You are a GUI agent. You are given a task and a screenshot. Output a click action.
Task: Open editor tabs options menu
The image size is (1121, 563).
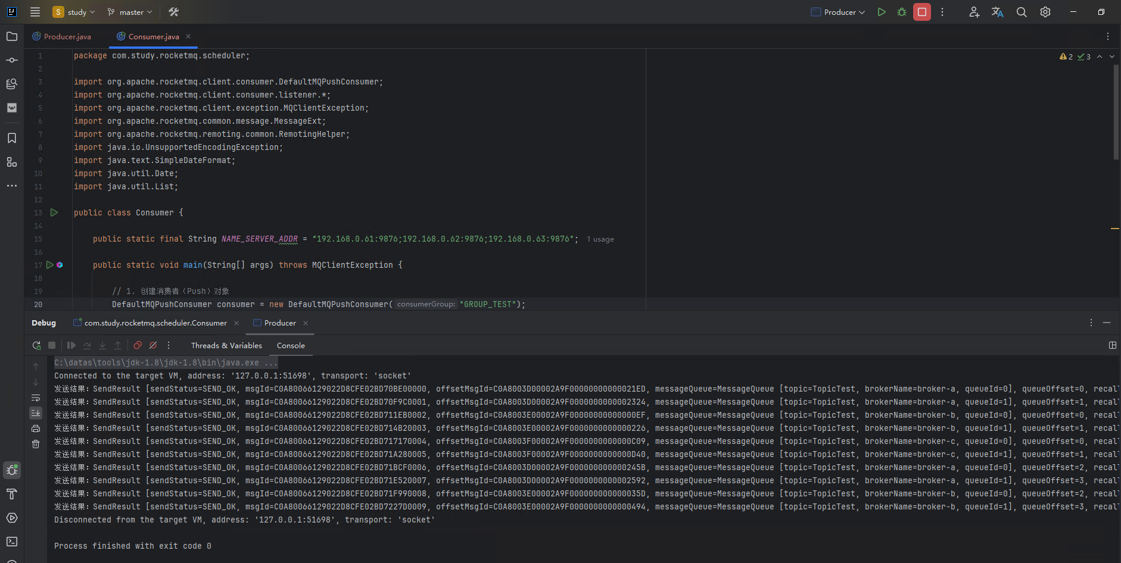coord(1108,36)
